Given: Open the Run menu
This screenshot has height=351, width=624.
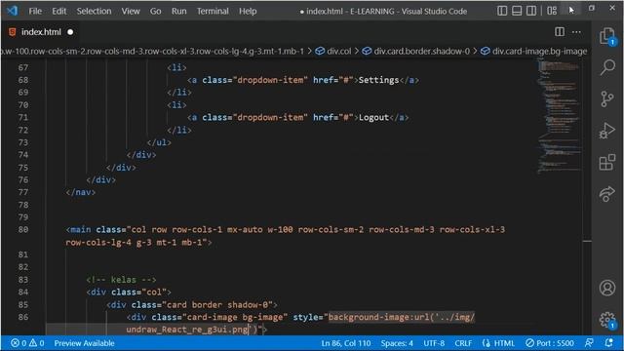Looking at the screenshot, I should 178,11.
